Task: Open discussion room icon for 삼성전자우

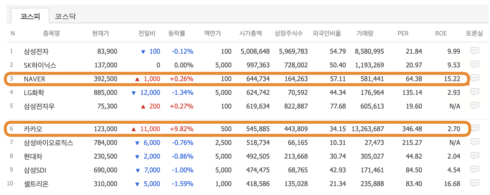Action: point(475,106)
